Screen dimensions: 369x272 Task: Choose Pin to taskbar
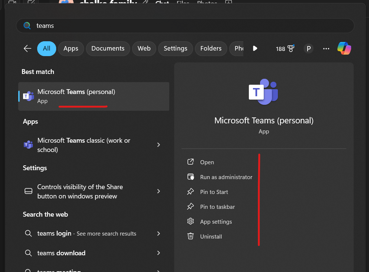click(218, 207)
